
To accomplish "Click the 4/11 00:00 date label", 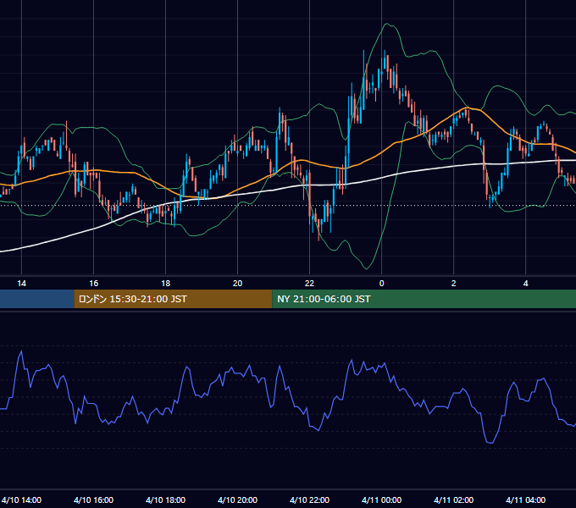I will click(382, 500).
